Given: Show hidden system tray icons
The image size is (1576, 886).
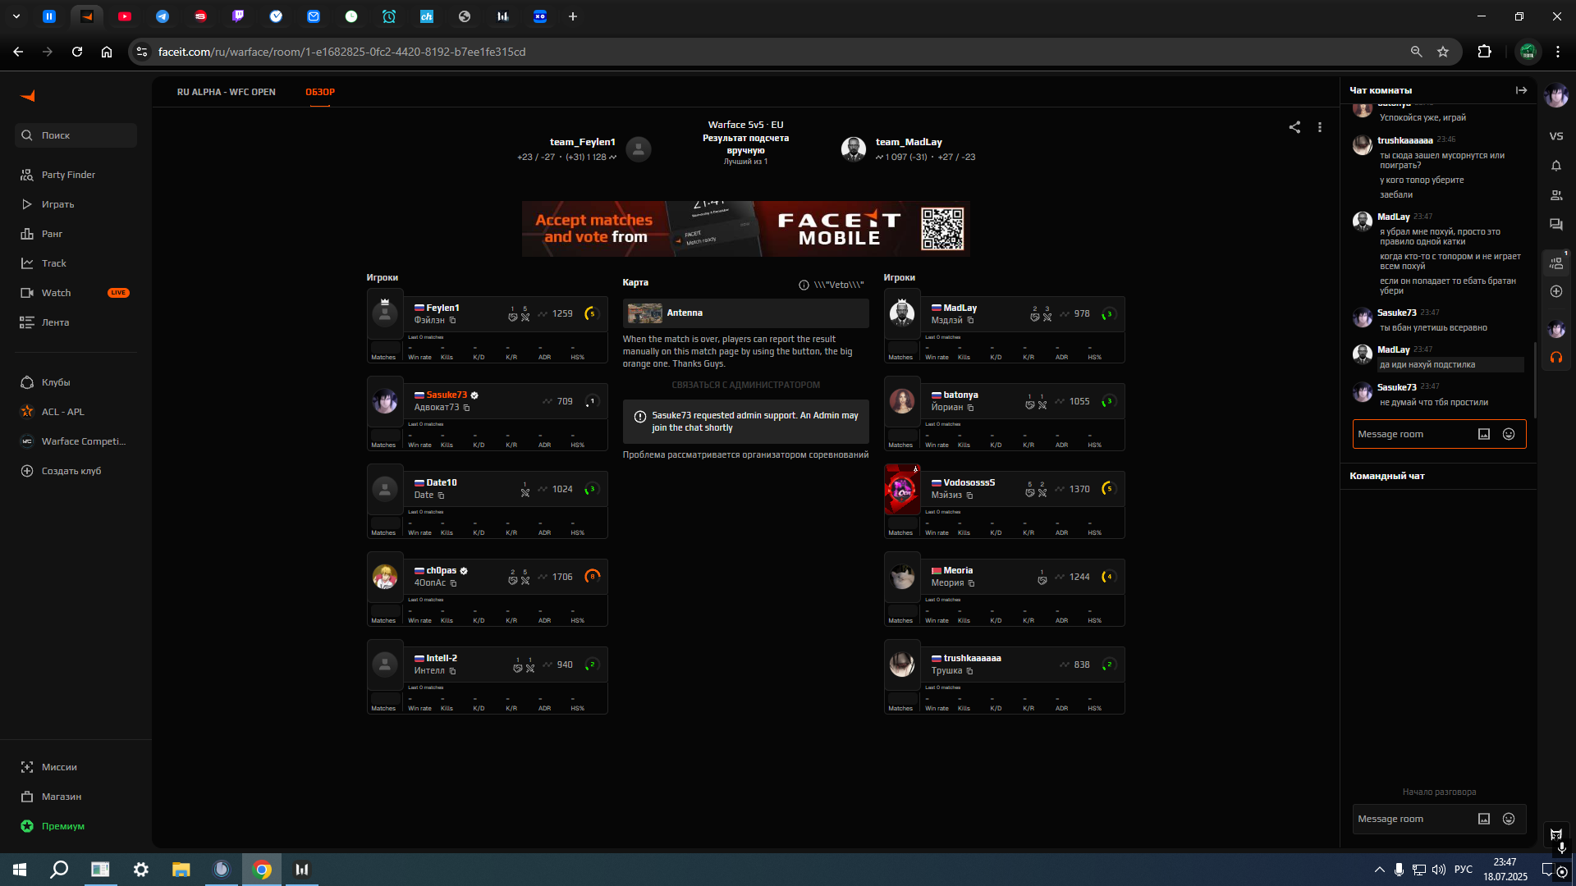Looking at the screenshot, I should pos(1379,870).
